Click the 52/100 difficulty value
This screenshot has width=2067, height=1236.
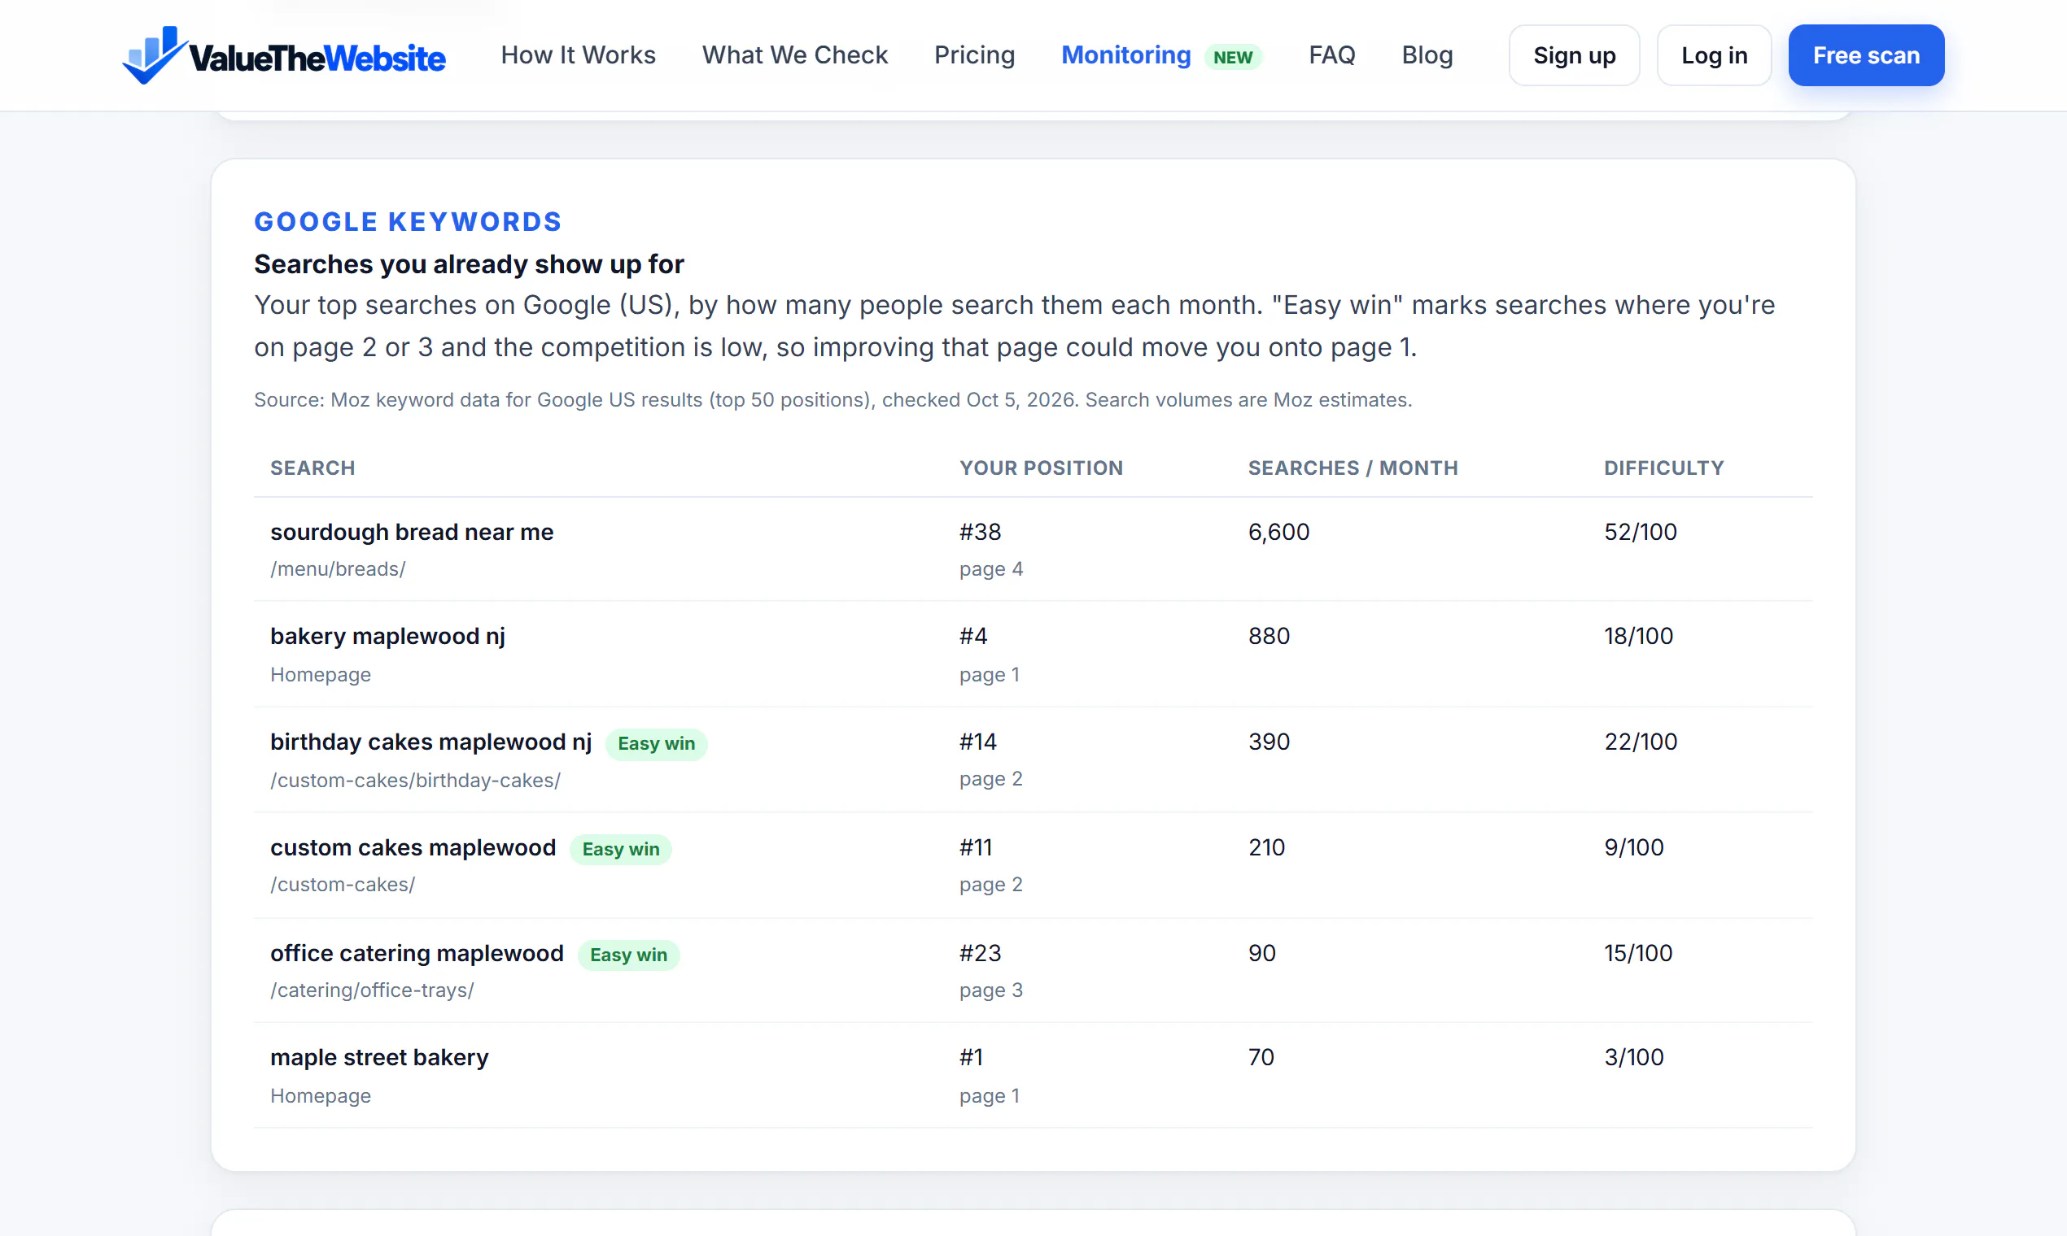pos(1641,531)
